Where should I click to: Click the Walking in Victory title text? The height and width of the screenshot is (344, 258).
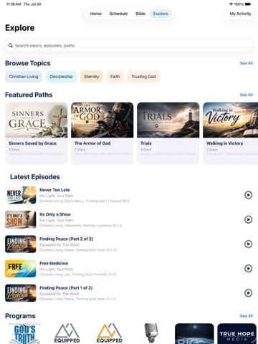coord(224,143)
